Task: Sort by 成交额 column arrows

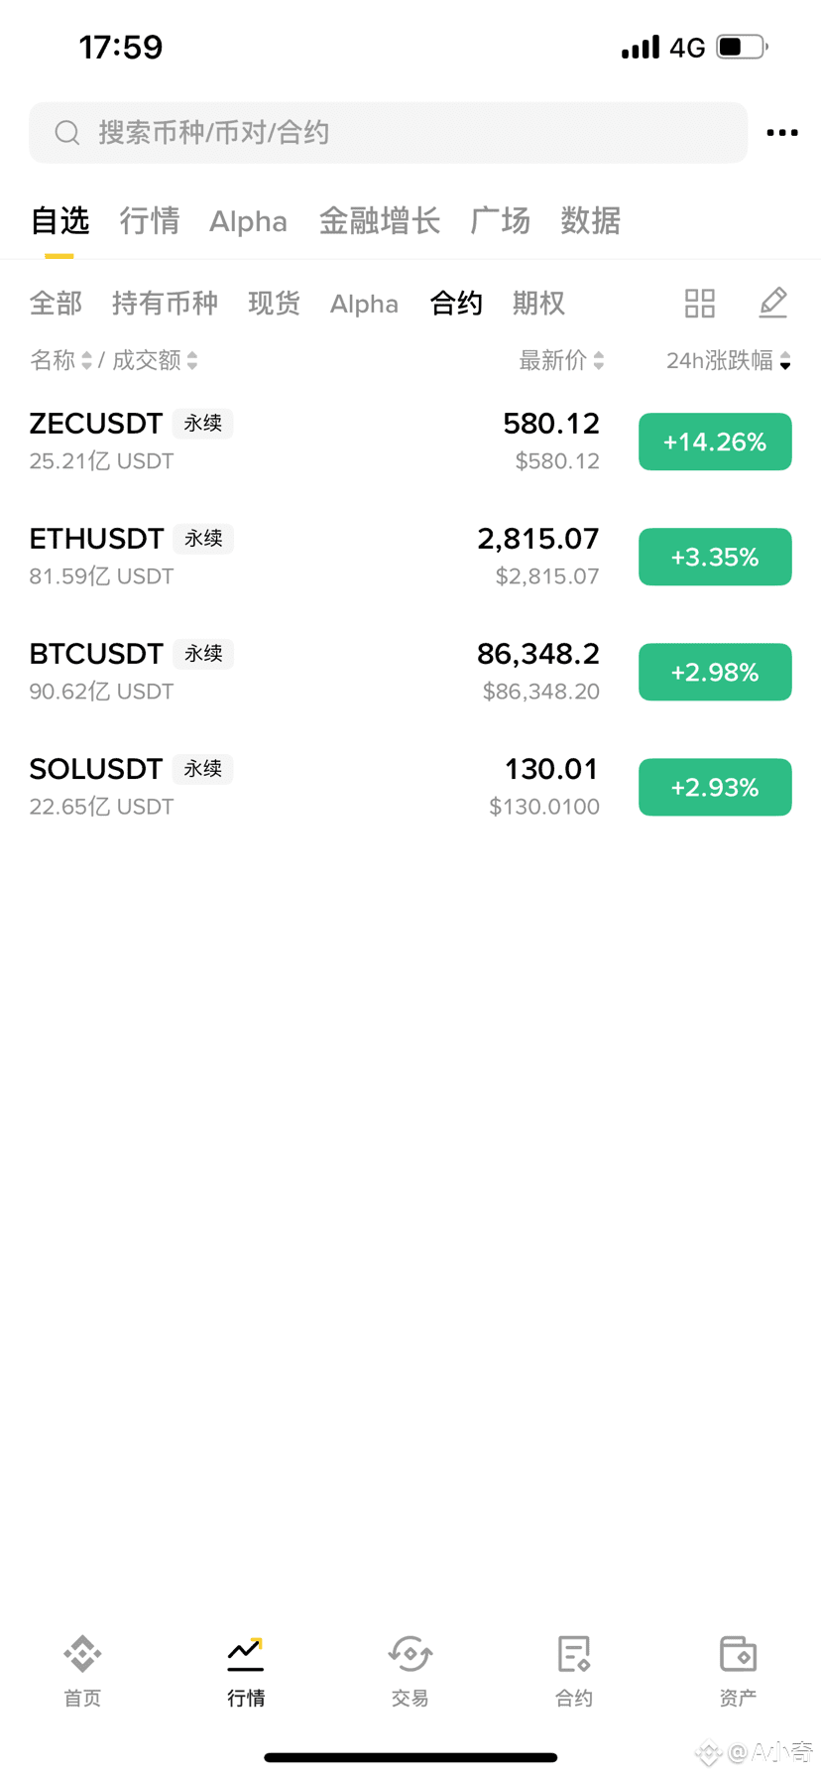Action: pyautogui.click(x=192, y=361)
